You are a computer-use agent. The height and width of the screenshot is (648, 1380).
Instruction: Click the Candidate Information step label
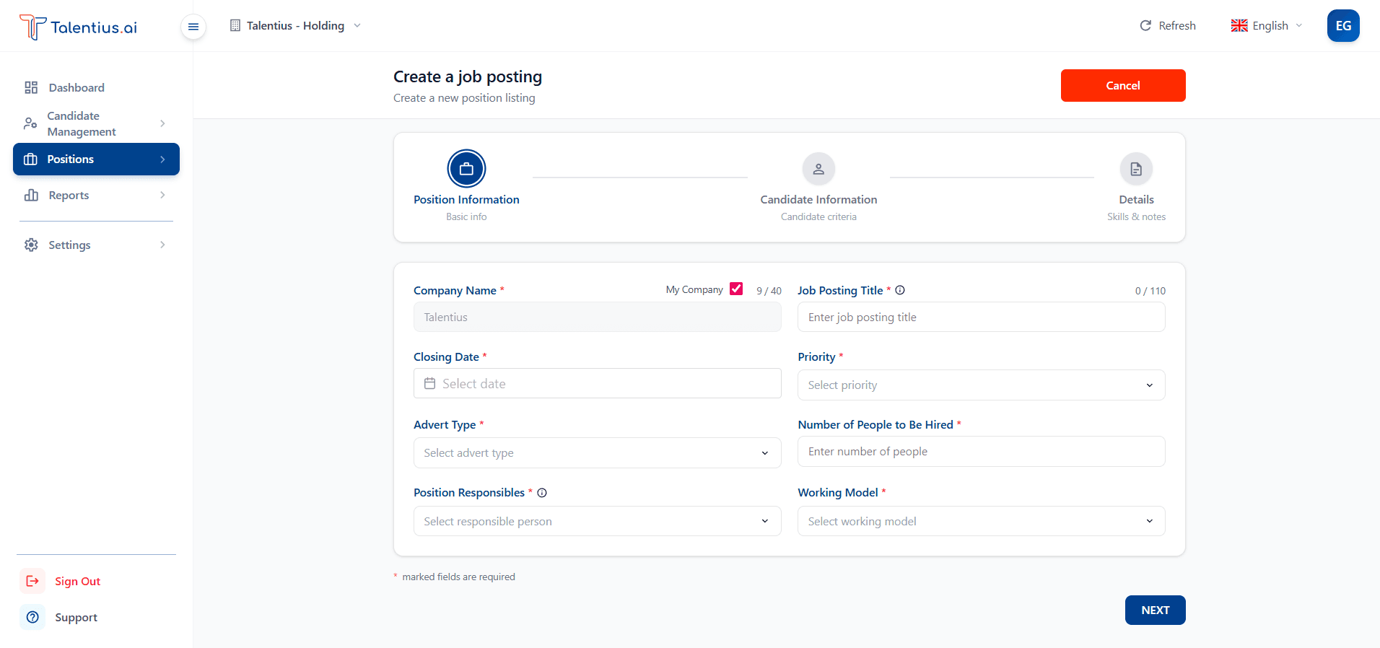(818, 199)
